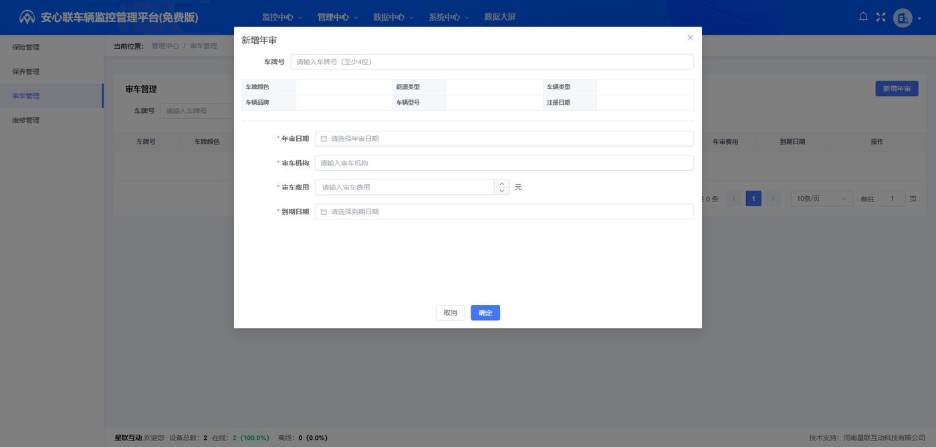Focus the page 车牌号 search input
The width and height of the screenshot is (936, 447).
(x=197, y=111)
